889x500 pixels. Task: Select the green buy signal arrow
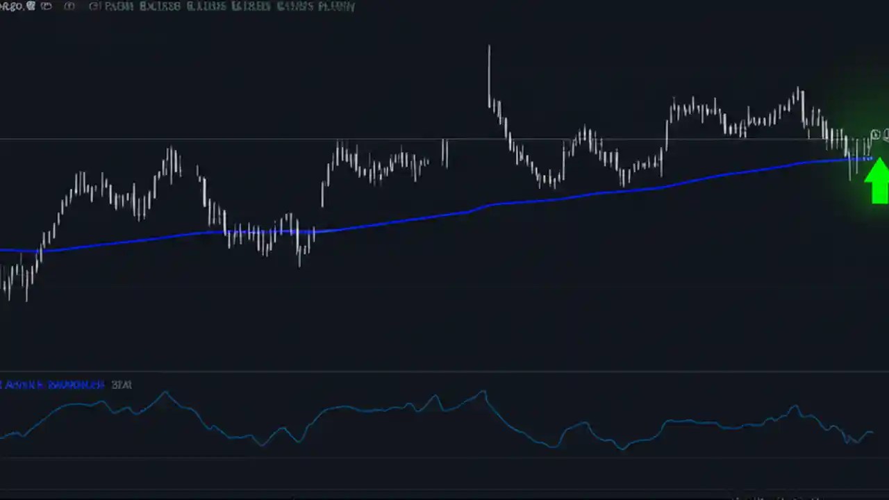878,182
